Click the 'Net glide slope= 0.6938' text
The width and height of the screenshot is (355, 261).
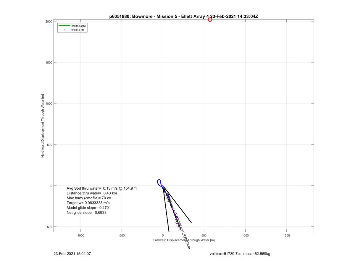pyautogui.click(x=87, y=212)
